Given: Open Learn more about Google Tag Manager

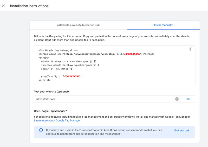Looking at the screenshot, I should click(x=57, y=121).
